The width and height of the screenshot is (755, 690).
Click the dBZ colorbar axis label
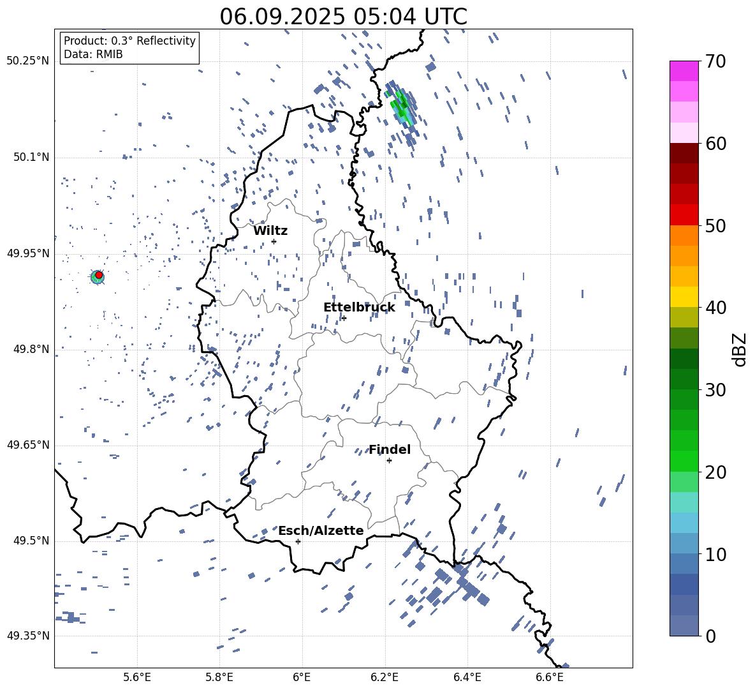pos(740,349)
